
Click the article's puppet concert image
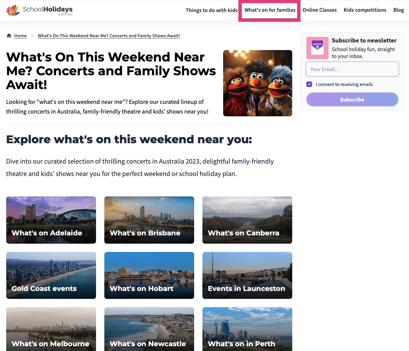[x=257, y=83]
